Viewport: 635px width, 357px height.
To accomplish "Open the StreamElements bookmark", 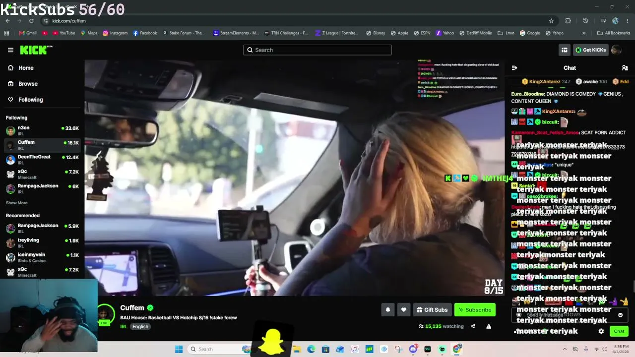I will (x=236, y=33).
